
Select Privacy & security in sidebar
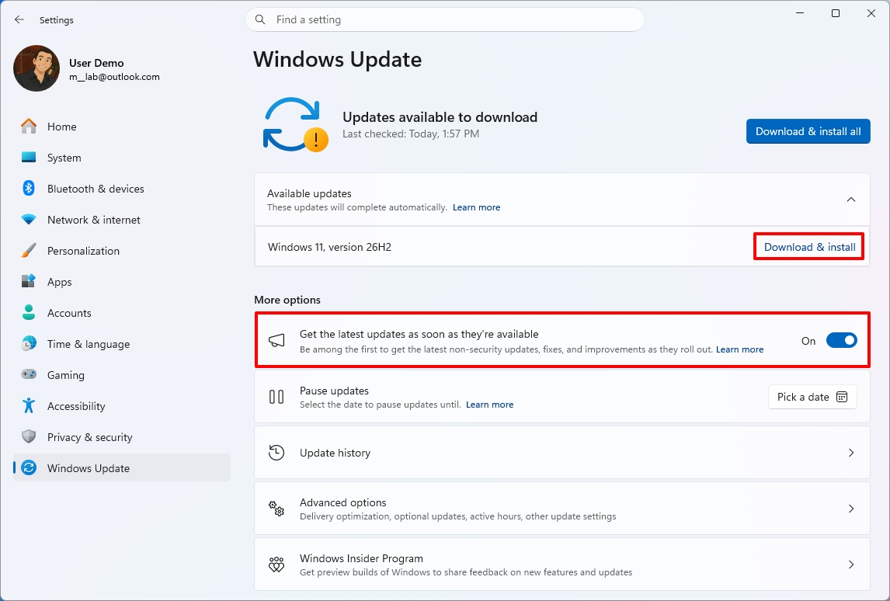(122, 437)
